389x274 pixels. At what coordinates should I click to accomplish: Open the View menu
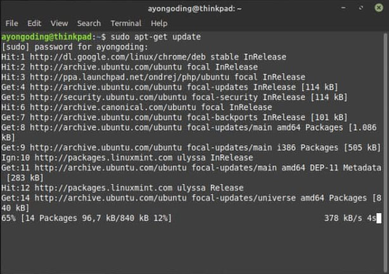click(x=59, y=23)
